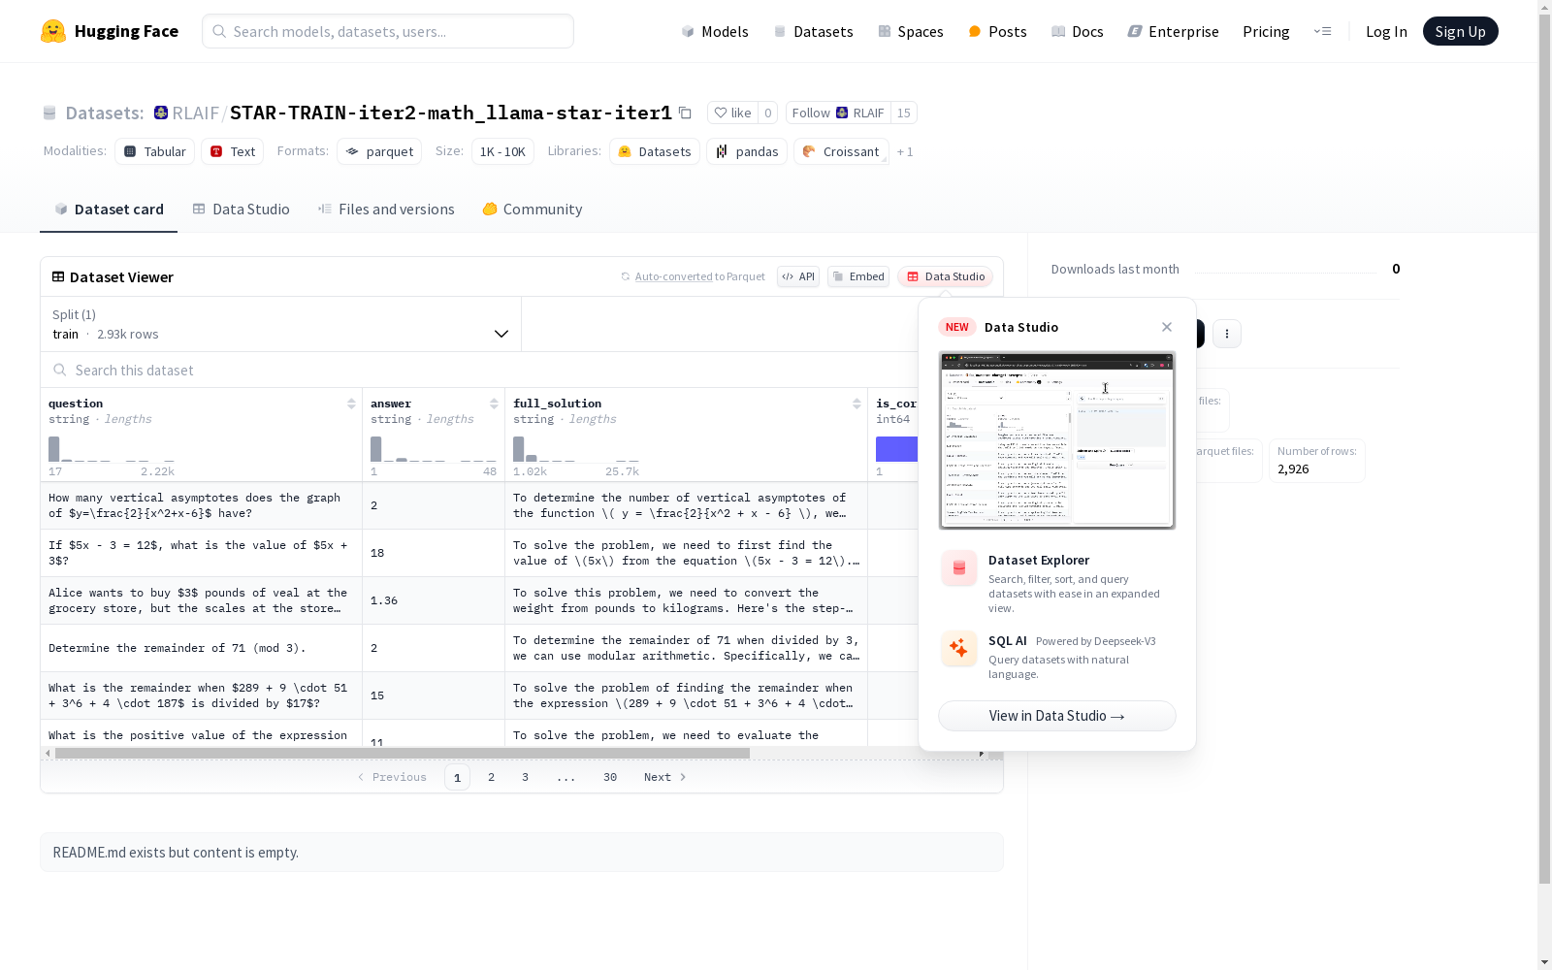This screenshot has width=1552, height=970.
Task: Click the Sign Up button
Action: 1460,31
